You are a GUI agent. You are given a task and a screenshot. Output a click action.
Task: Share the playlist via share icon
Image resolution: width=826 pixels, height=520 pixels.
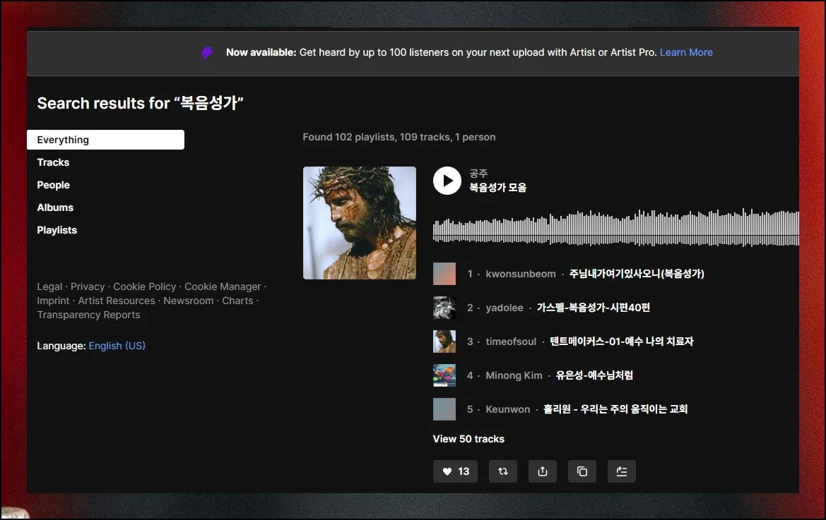click(543, 471)
